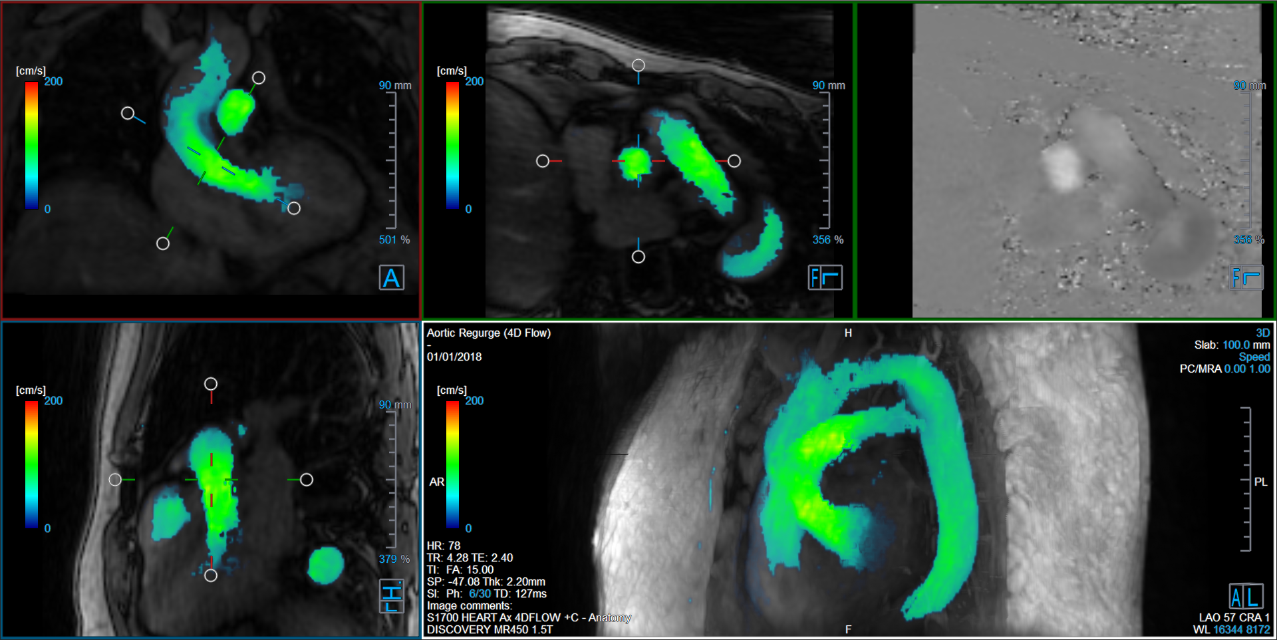This screenshot has width=1277, height=640.
Task: Open the 'Speed' display mode selector
Action: point(1254,357)
